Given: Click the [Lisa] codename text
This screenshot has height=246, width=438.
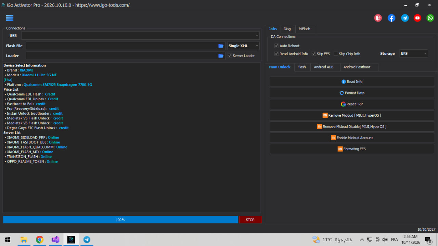Looking at the screenshot, I should coord(8,80).
